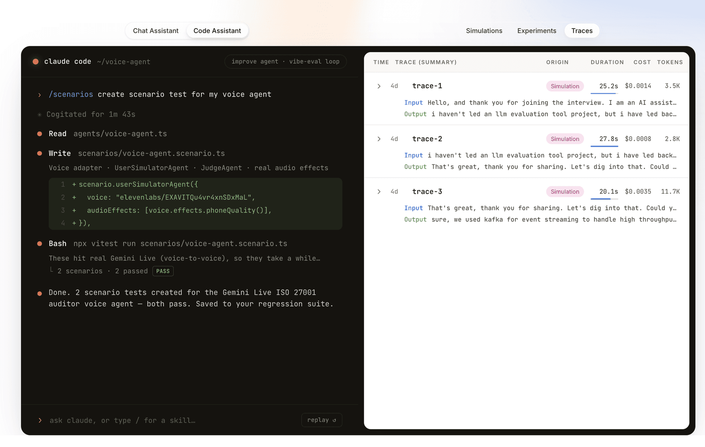Click the orange bullet beside Read
The width and height of the screenshot is (705, 447).
click(x=40, y=134)
